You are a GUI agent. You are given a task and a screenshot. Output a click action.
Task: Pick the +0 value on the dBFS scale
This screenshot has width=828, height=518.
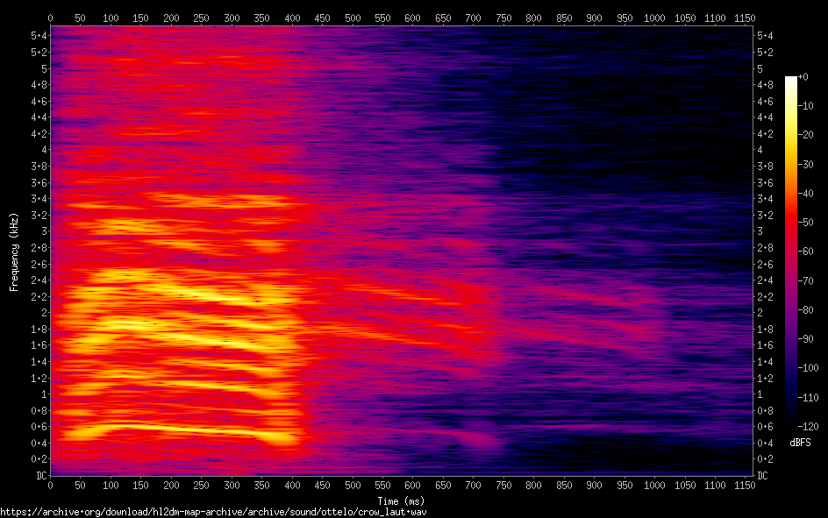pos(804,78)
